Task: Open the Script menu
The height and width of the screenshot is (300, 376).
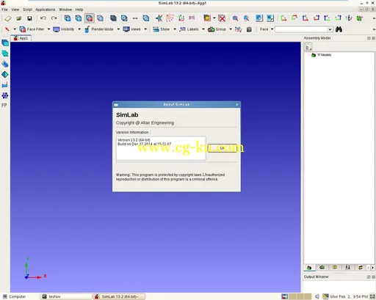Action: tap(27, 10)
